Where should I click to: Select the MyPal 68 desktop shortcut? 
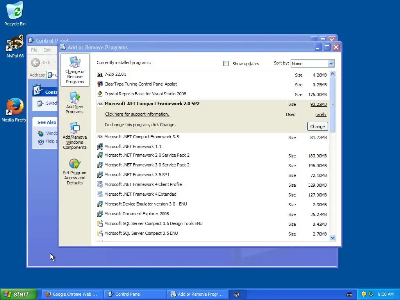pyautogui.click(x=15, y=46)
